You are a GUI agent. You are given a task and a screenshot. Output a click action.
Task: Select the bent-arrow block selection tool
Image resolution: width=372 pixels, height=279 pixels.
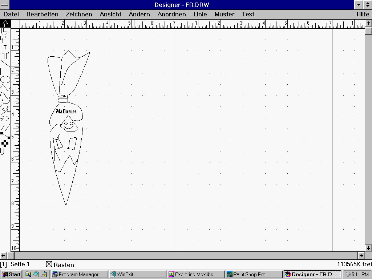[x=5, y=32]
